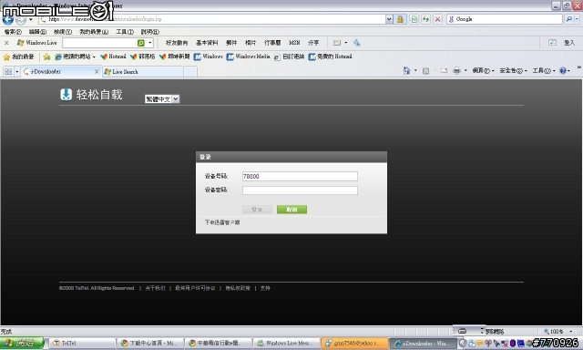Image resolution: width=583 pixels, height=350 pixels.
Task: Open the 檔案 (File) menu
Action: [x=13, y=32]
